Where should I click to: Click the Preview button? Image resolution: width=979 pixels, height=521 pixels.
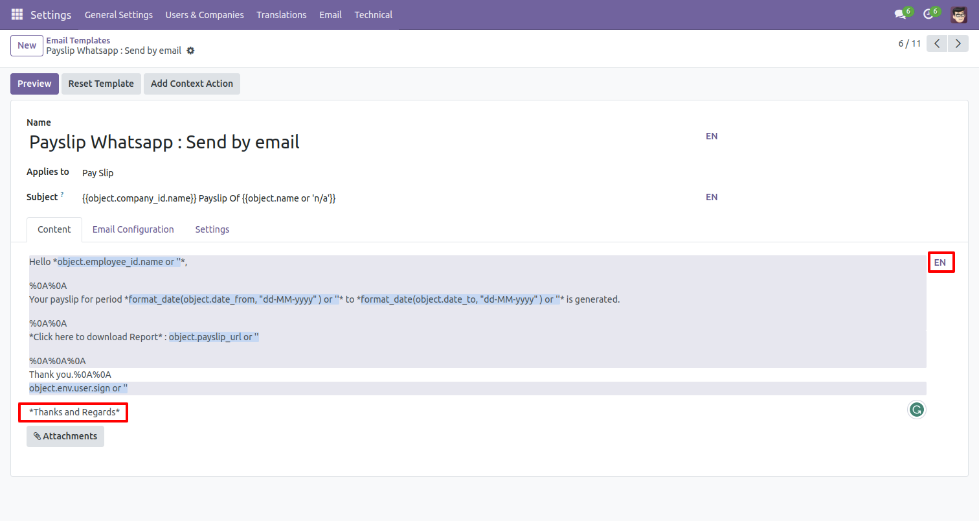(x=34, y=84)
